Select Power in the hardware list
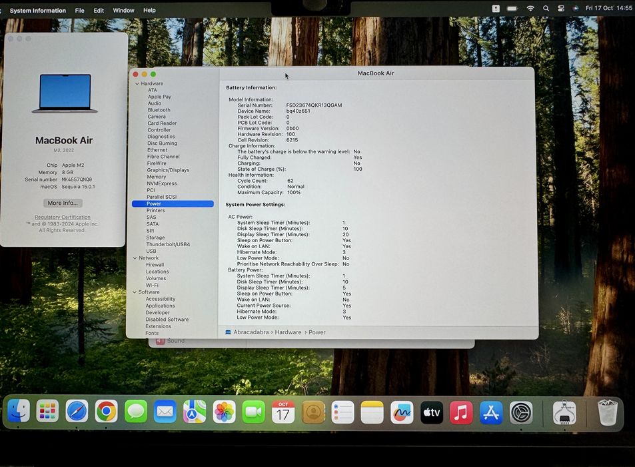635x467 pixels. [x=173, y=204]
